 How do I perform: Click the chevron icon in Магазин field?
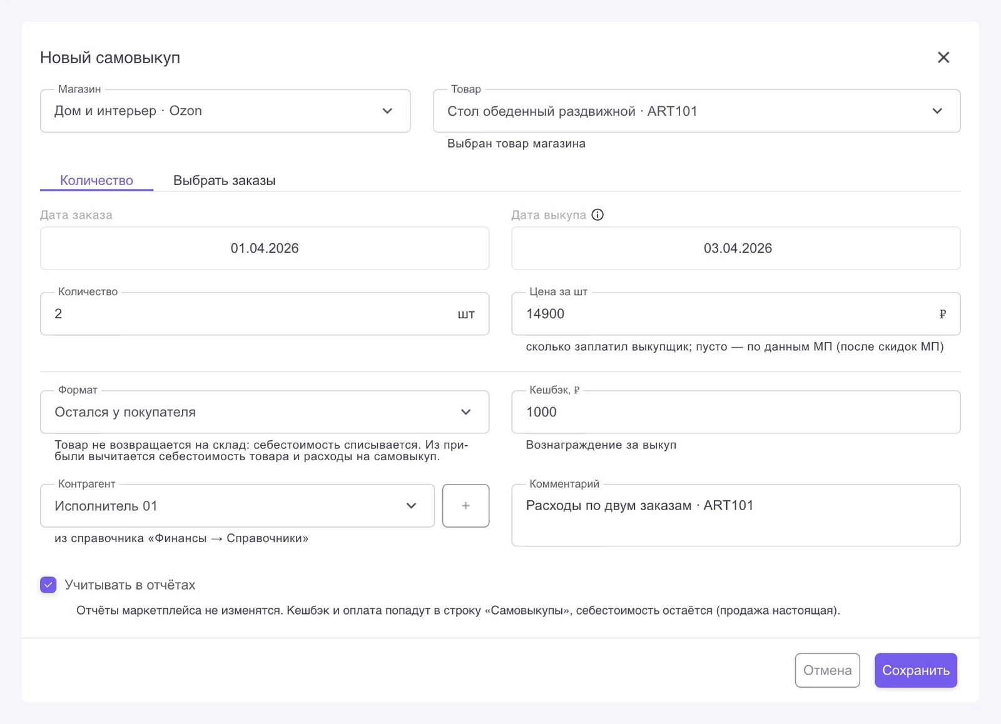pos(387,111)
